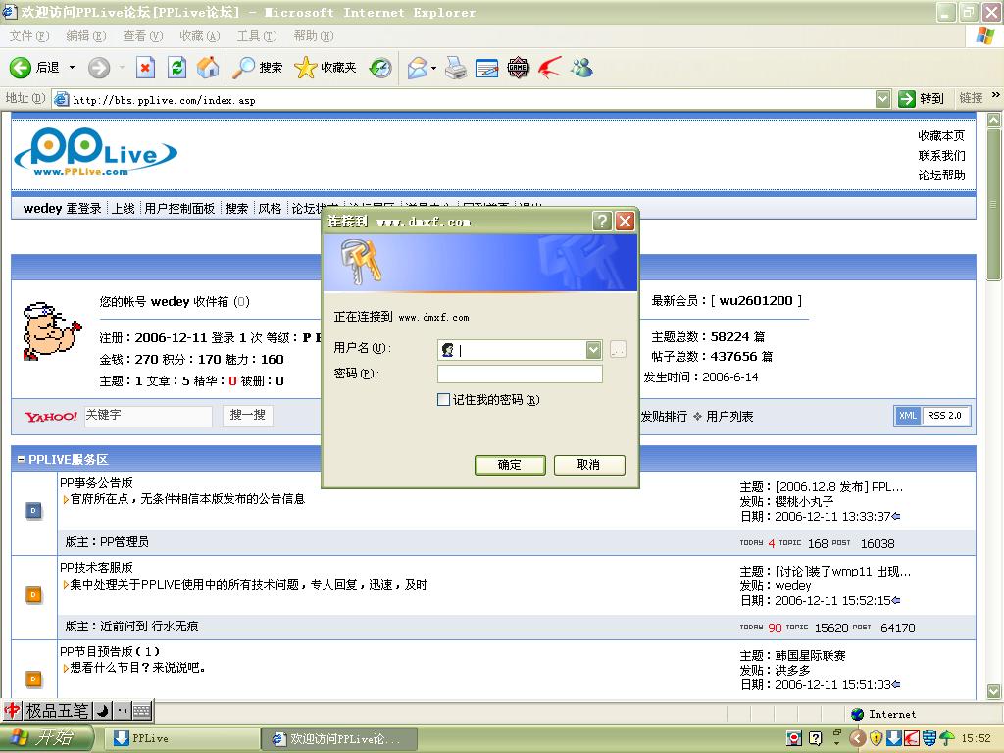Click the tray hidden icons chevron arrow
The image size is (1004, 753).
857,739
